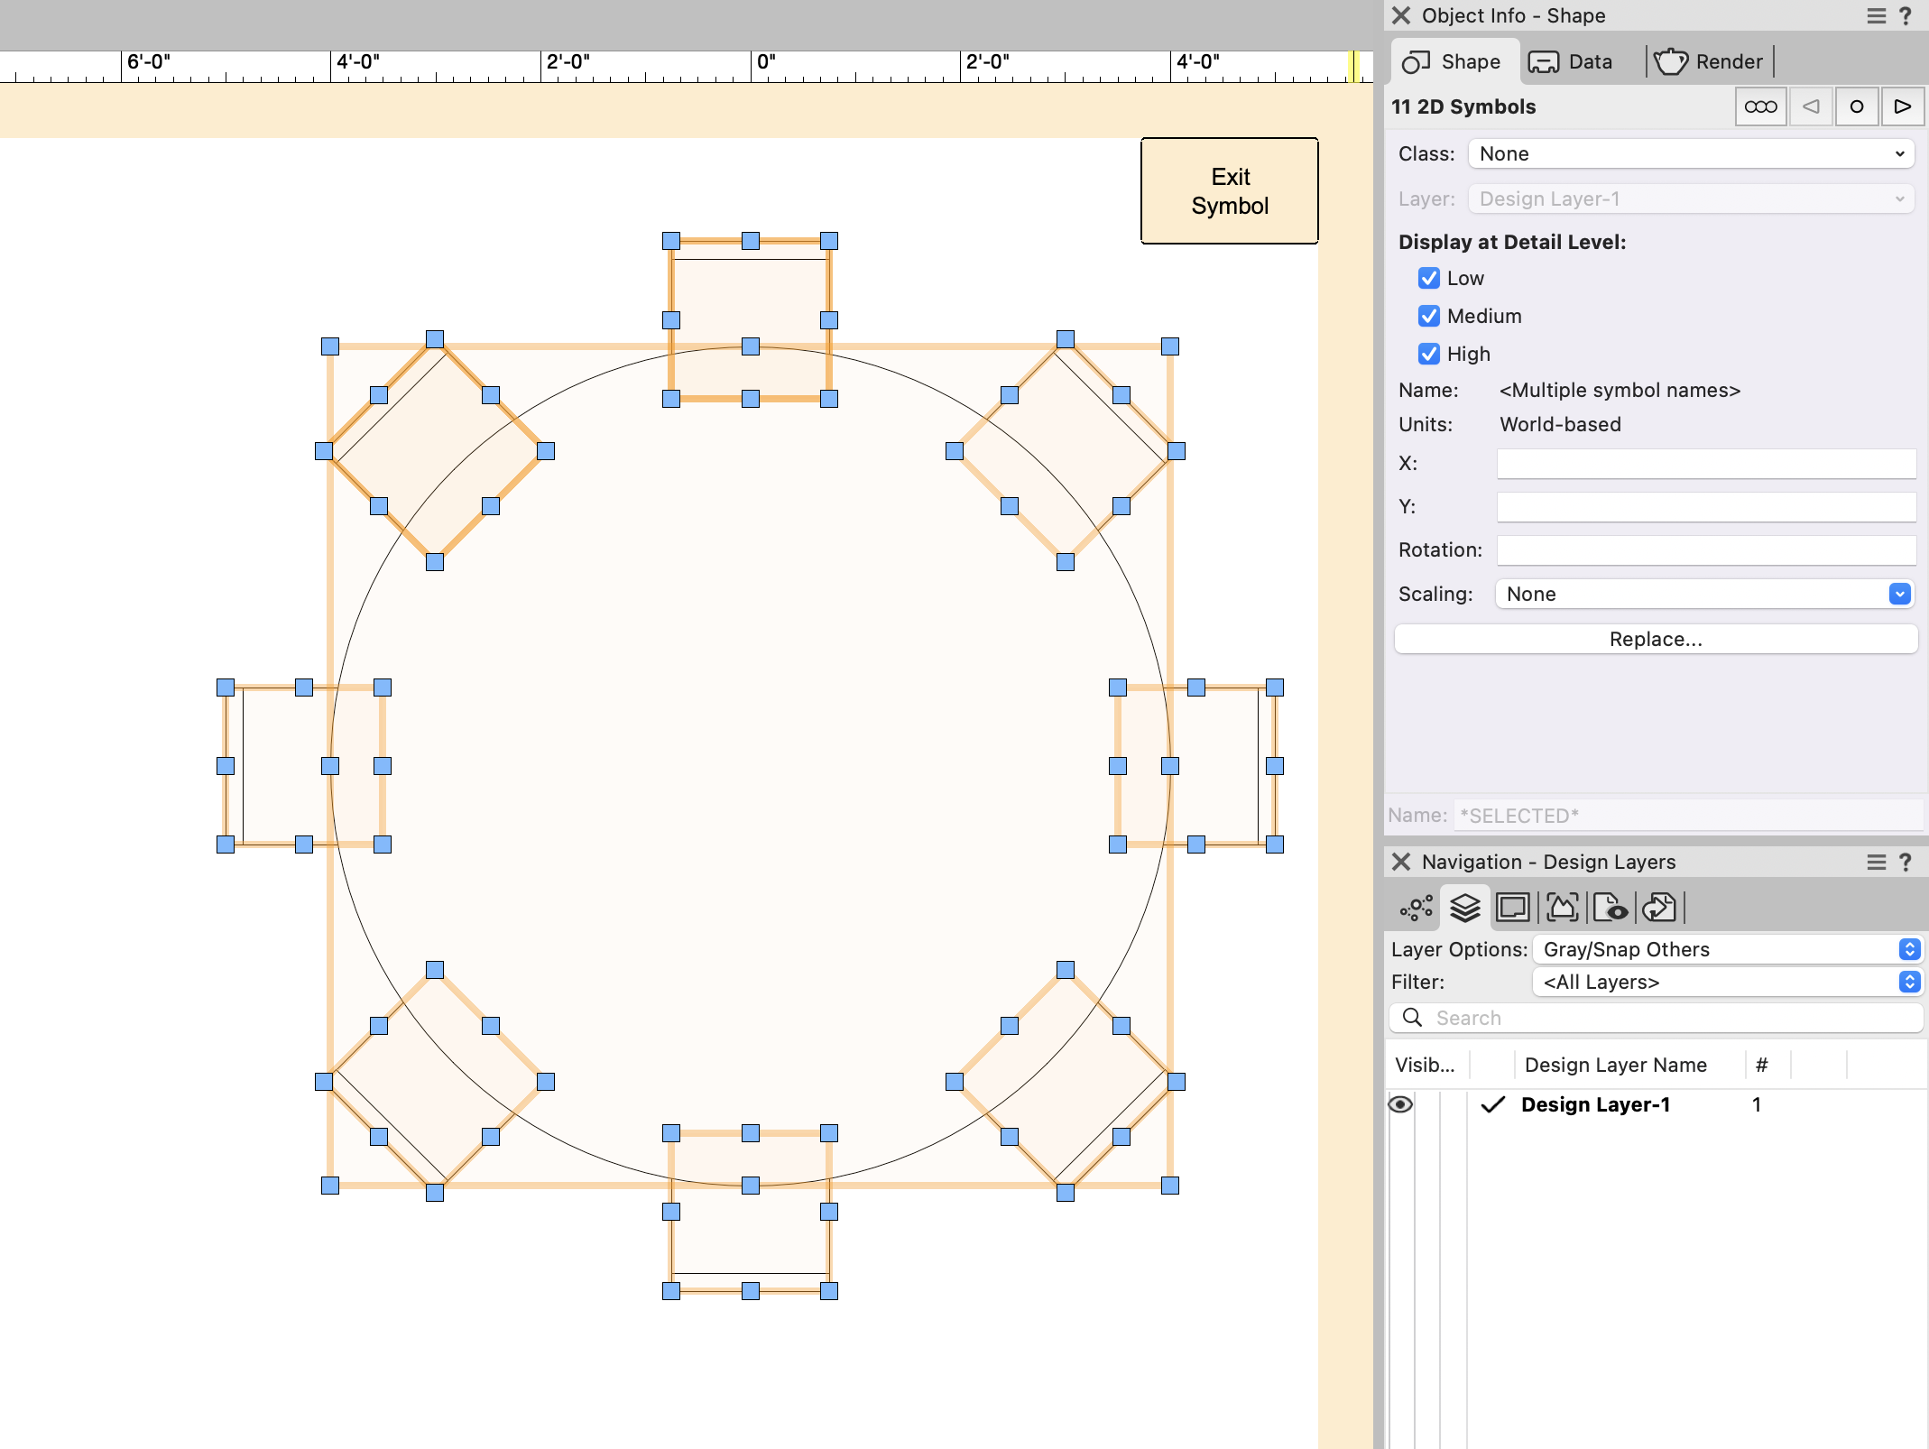Disable Medium detail level display
The height and width of the screenshot is (1449, 1929).
[1429, 316]
